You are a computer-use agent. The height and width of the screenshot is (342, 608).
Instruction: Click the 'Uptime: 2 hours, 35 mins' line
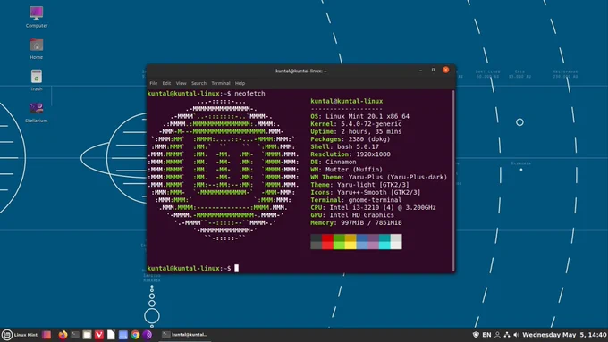356,131
